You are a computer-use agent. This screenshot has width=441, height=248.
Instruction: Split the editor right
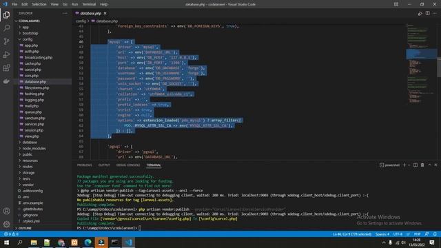(427, 13)
